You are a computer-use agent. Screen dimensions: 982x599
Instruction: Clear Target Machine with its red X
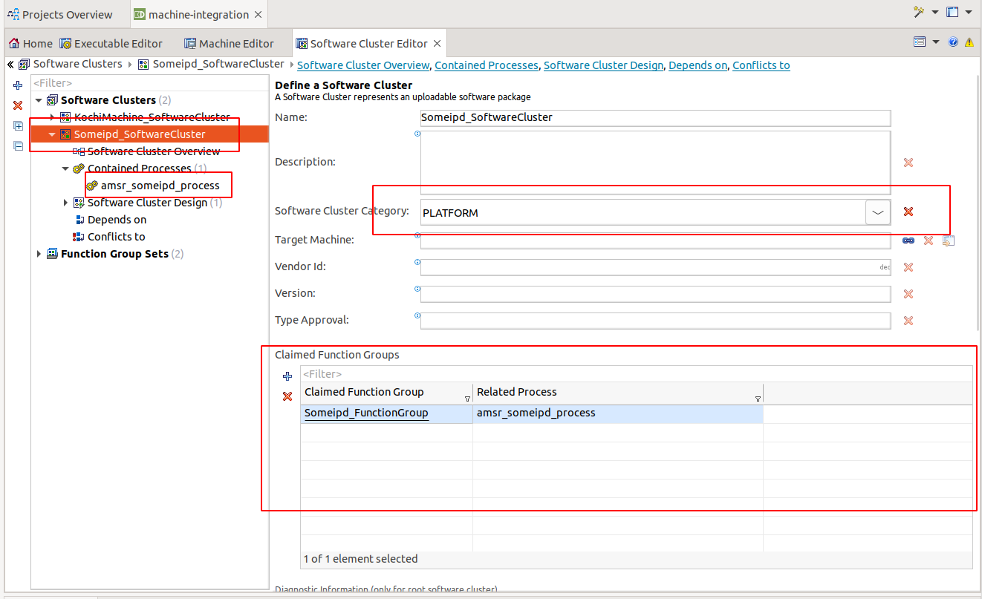[x=928, y=240]
